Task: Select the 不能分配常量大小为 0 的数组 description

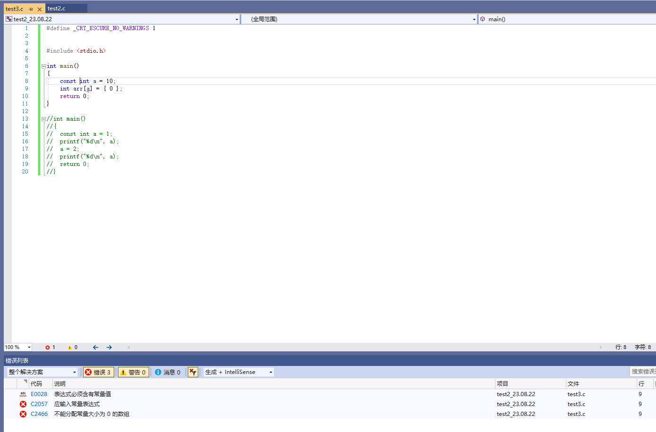Action: [x=92, y=414]
